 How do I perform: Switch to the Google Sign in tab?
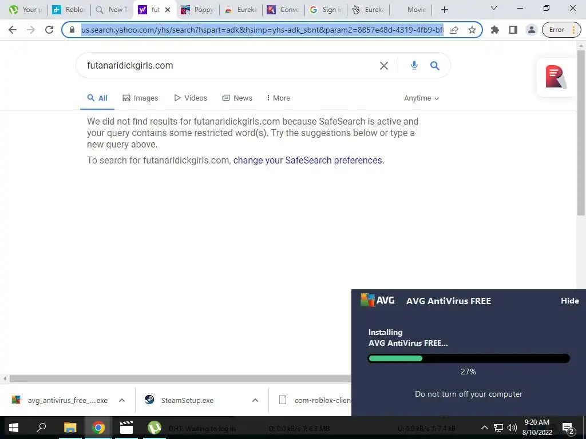(x=326, y=10)
